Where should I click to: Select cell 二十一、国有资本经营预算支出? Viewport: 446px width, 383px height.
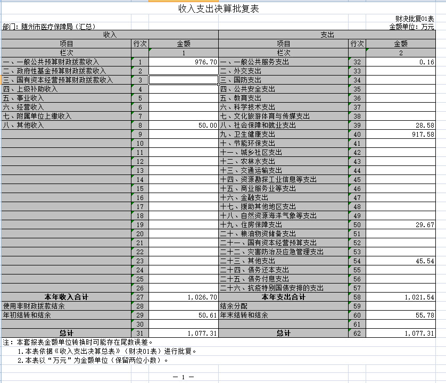pyautogui.click(x=283, y=243)
